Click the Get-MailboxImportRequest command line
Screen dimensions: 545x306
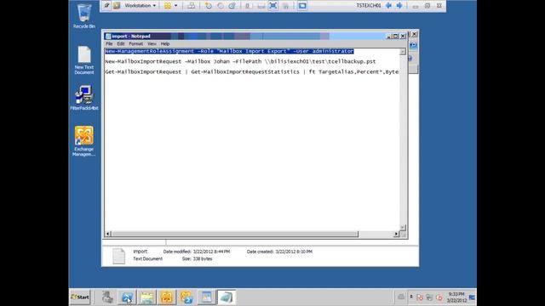tap(252, 71)
